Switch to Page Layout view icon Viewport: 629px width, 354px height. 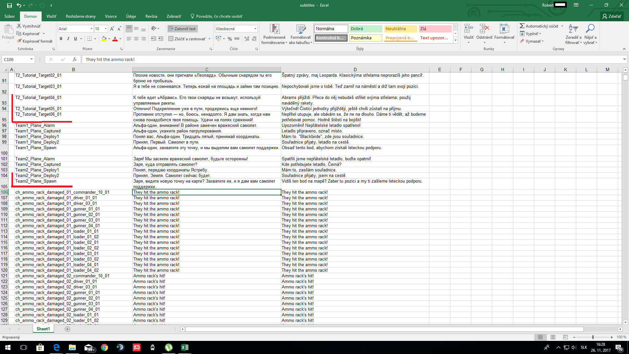tap(553, 337)
